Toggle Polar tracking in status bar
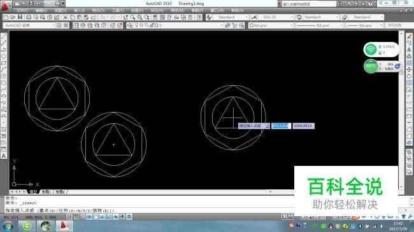This screenshot has width=414, height=232. tap(89, 217)
